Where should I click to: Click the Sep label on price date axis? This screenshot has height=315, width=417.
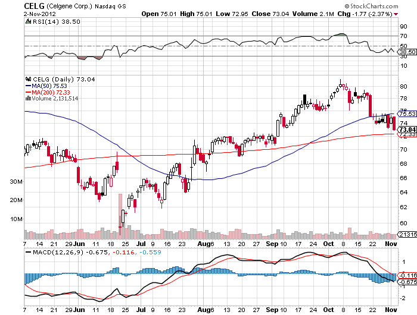pyautogui.click(x=272, y=244)
